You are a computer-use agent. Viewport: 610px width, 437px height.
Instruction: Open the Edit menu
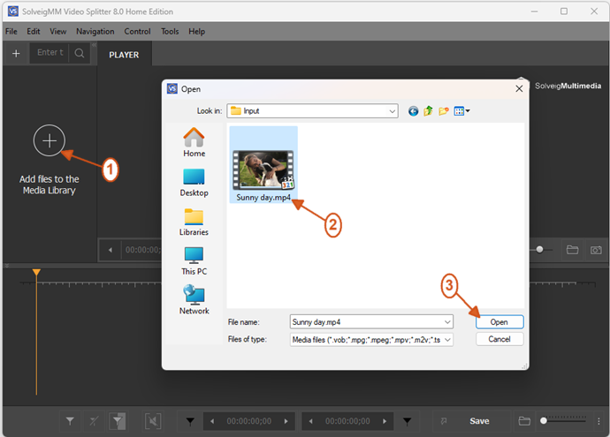point(34,32)
